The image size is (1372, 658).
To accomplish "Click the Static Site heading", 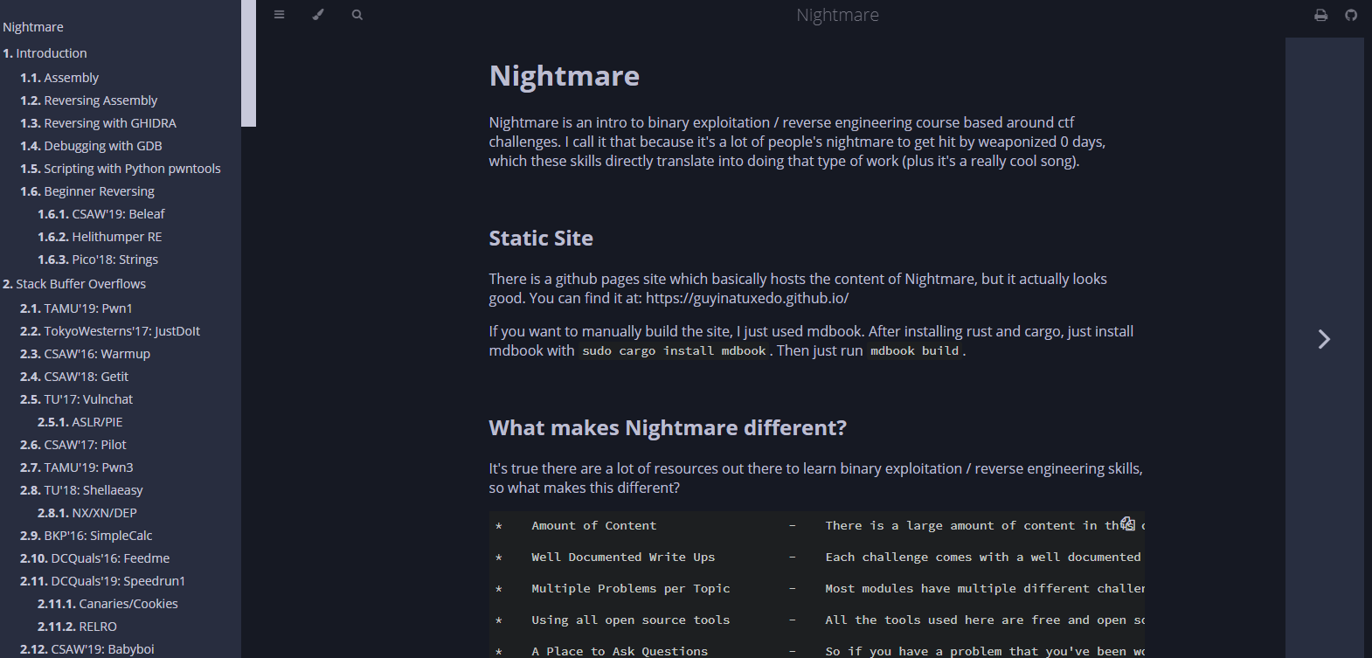I will click(541, 239).
